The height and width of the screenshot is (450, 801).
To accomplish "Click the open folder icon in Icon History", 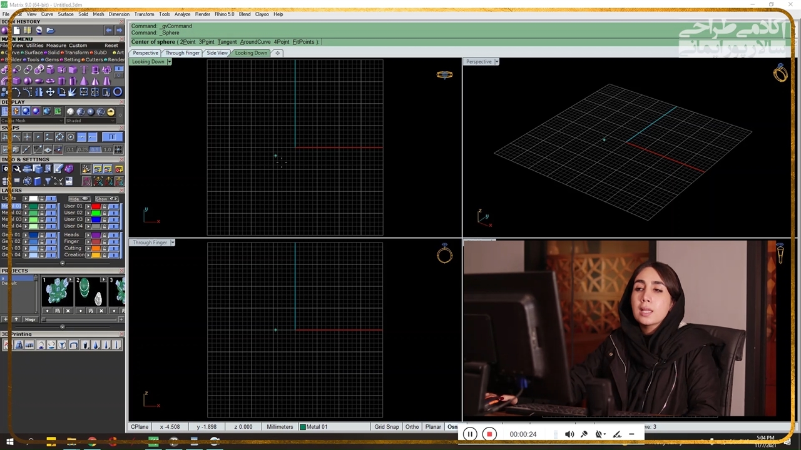I will (x=50, y=30).
